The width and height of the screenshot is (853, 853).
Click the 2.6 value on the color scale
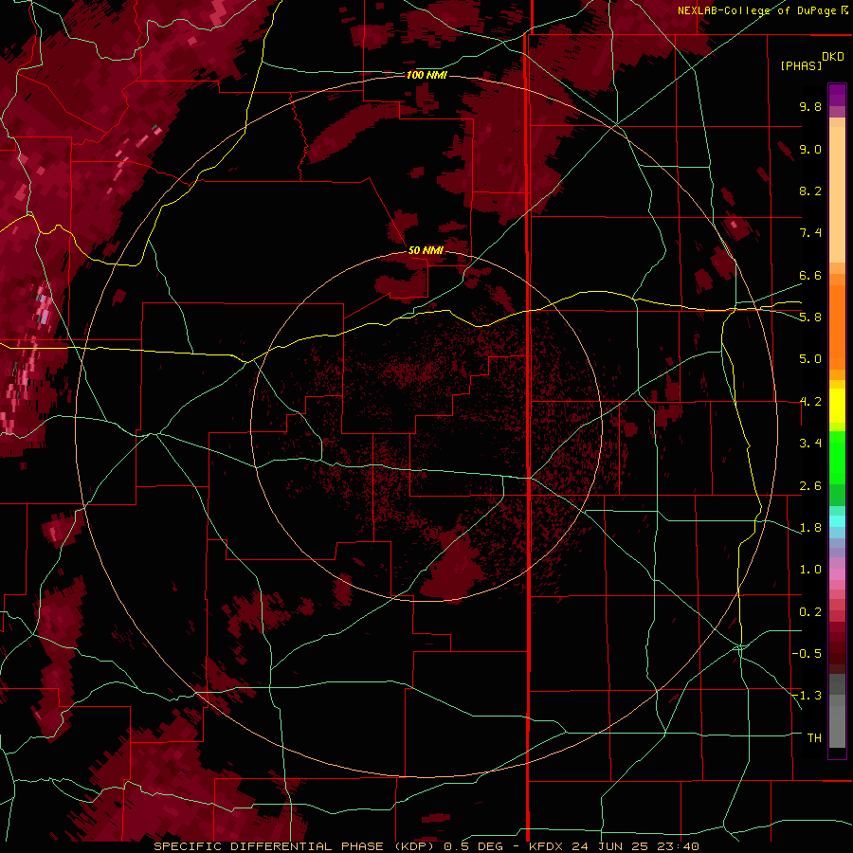[x=810, y=486]
